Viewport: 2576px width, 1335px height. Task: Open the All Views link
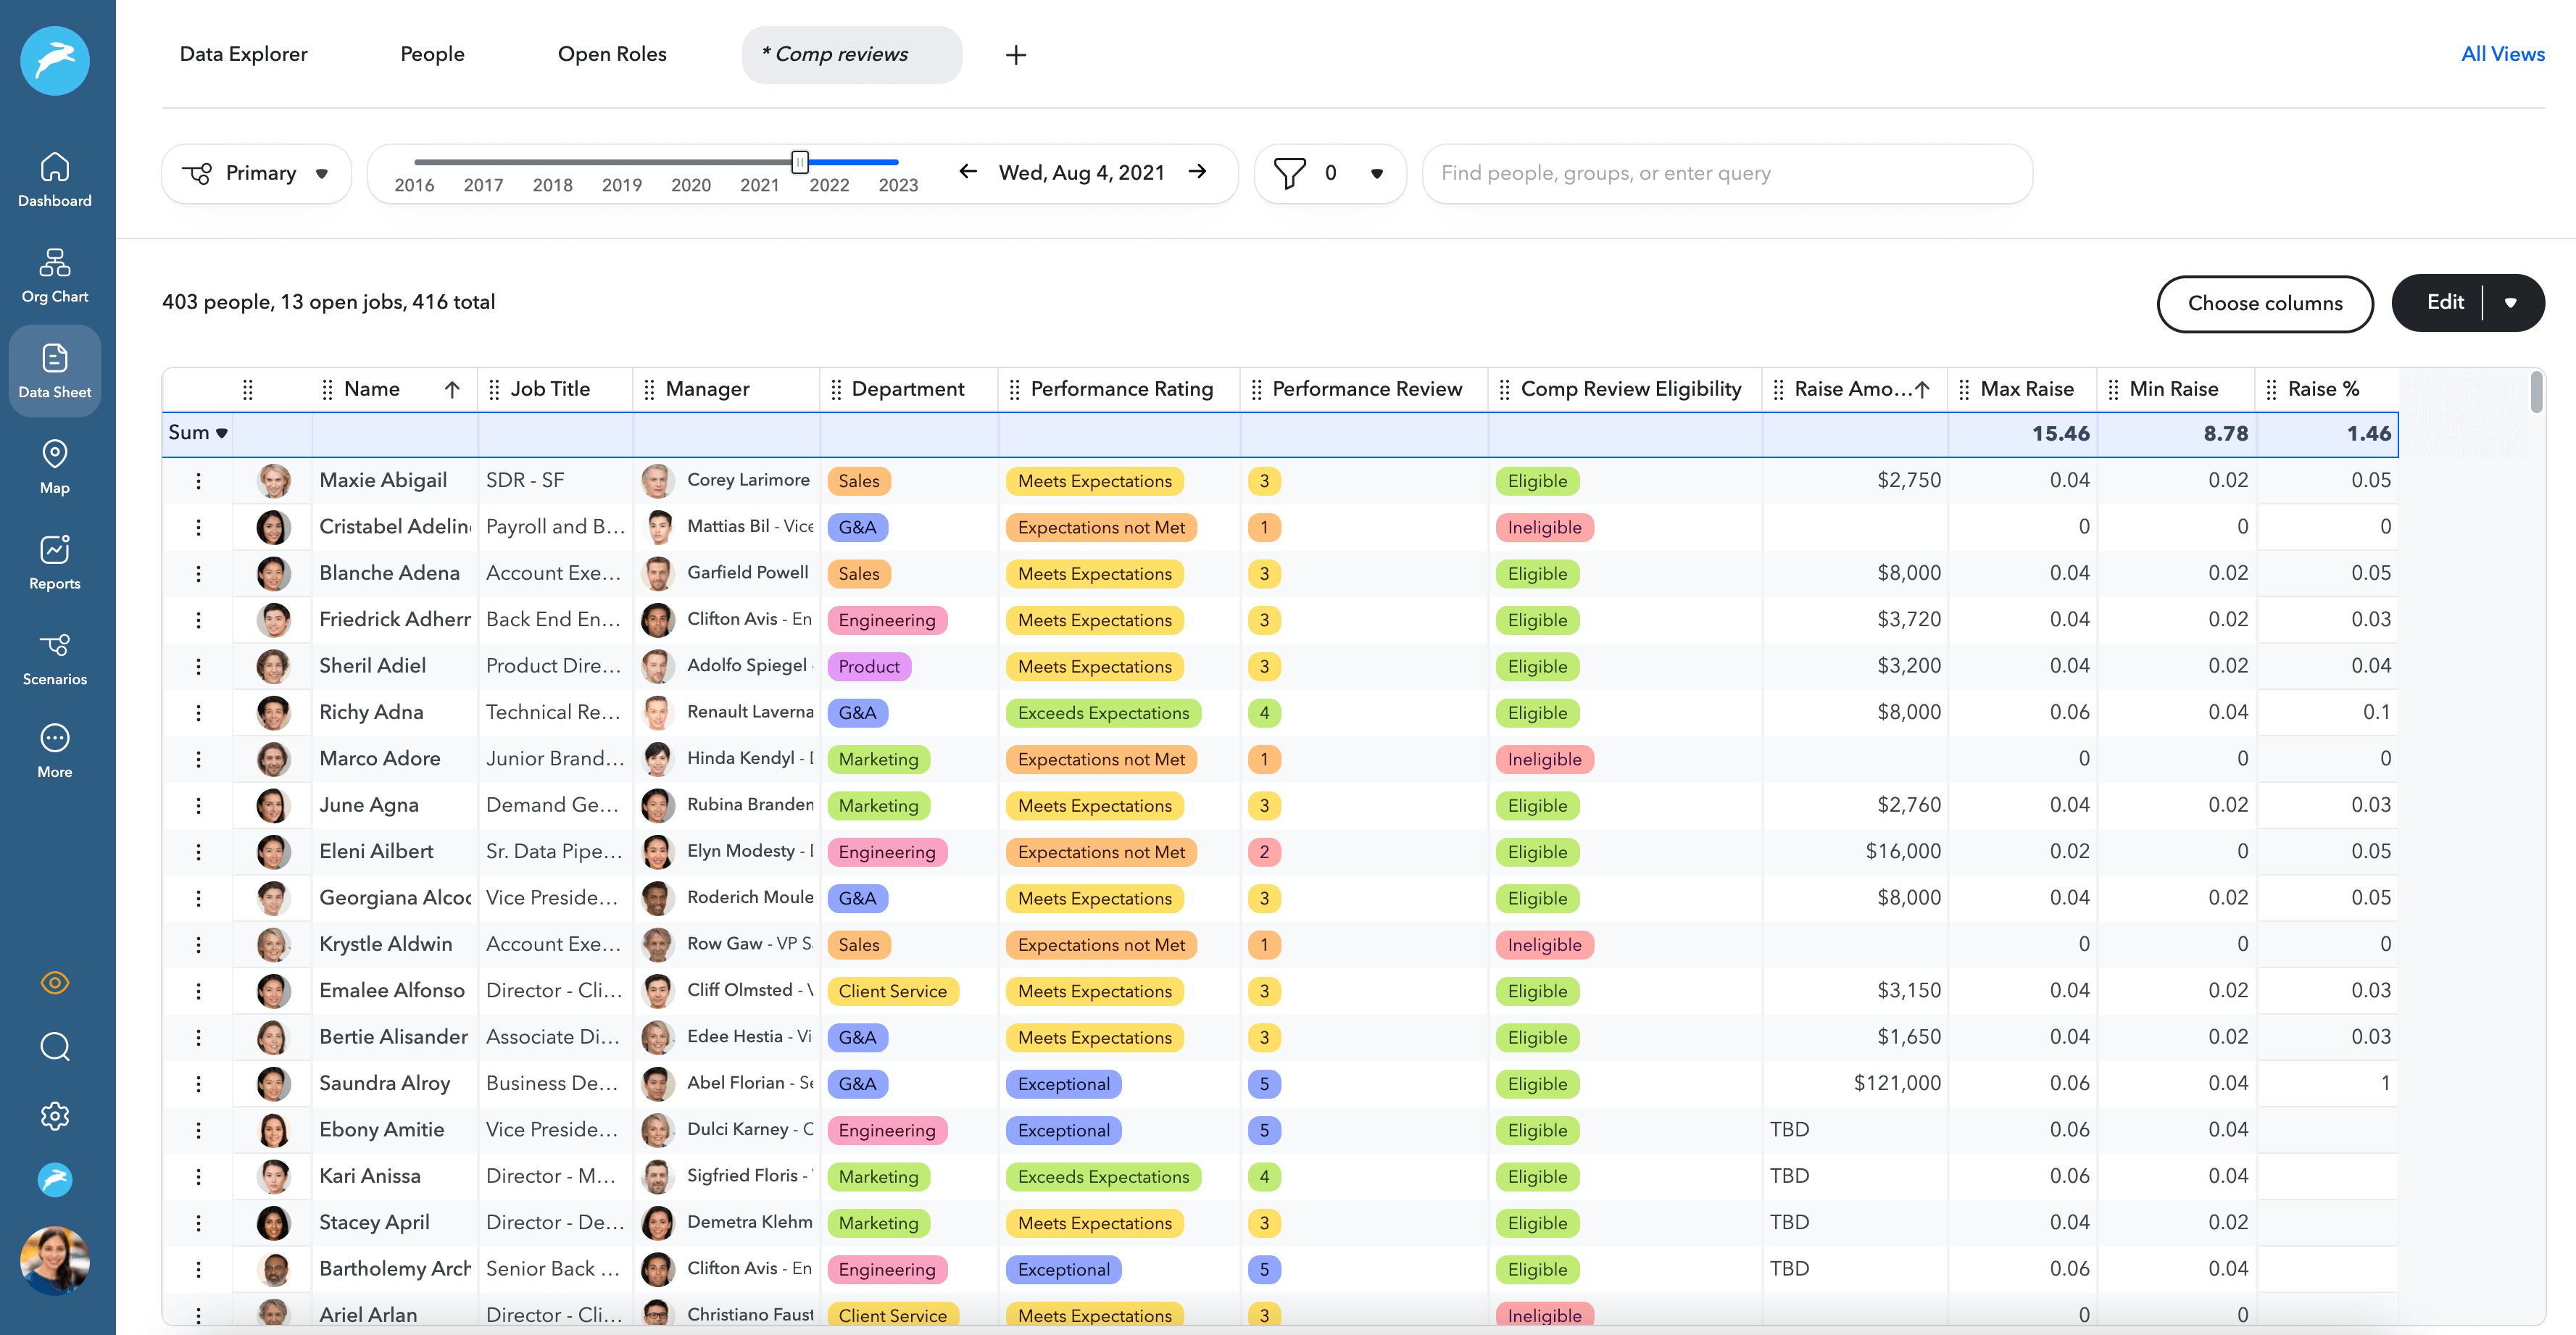(2502, 55)
